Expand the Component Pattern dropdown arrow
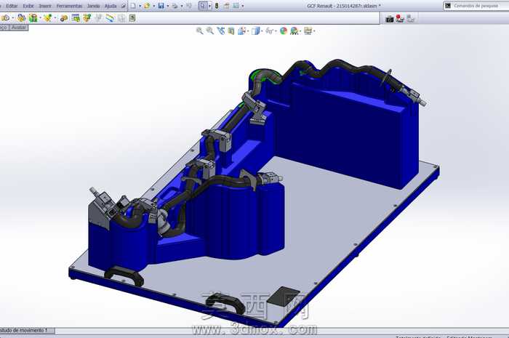Screen dimensions: 509x338 tap(55, 18)
